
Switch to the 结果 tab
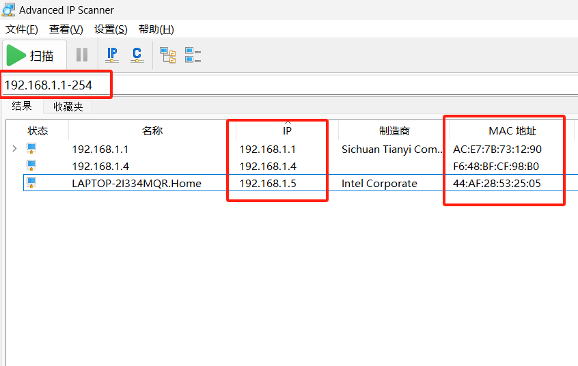(22, 106)
